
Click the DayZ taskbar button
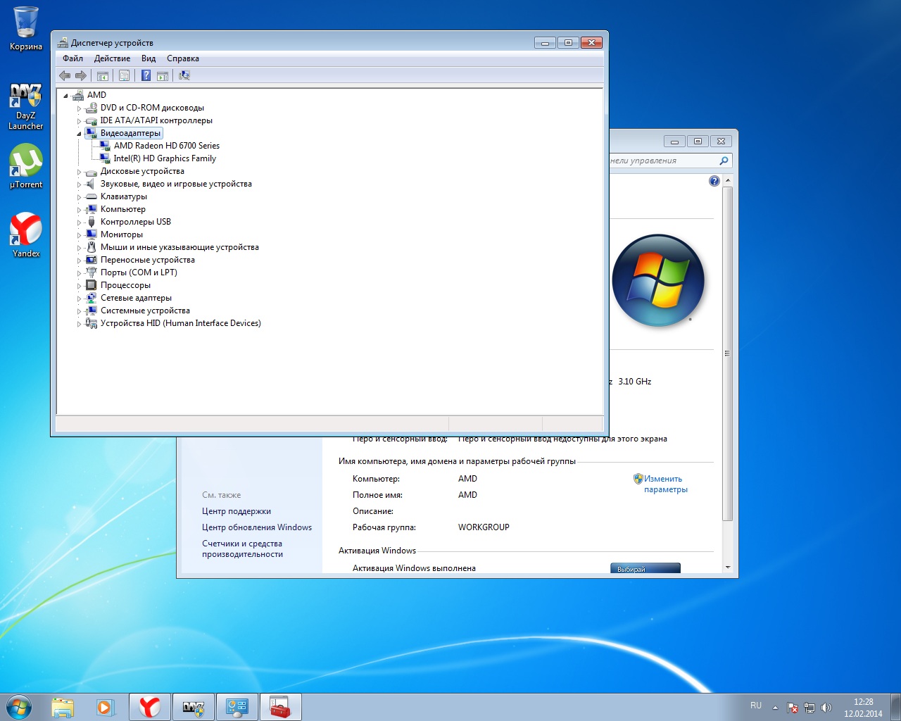(193, 707)
